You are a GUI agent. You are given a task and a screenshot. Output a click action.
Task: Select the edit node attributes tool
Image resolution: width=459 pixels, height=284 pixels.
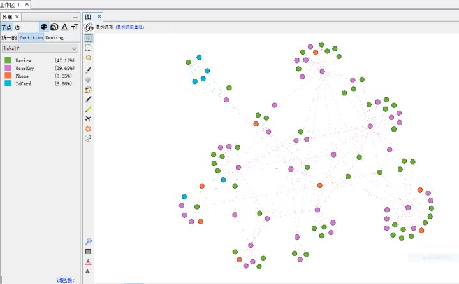tap(88, 139)
